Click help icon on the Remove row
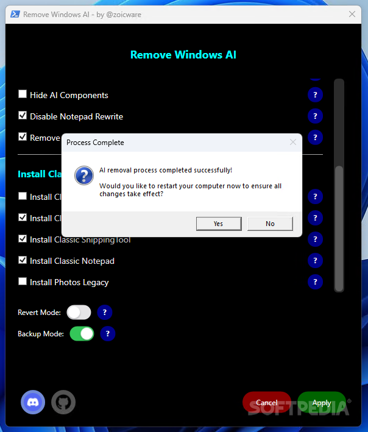Viewport: 368px width, 432px height. [315, 137]
